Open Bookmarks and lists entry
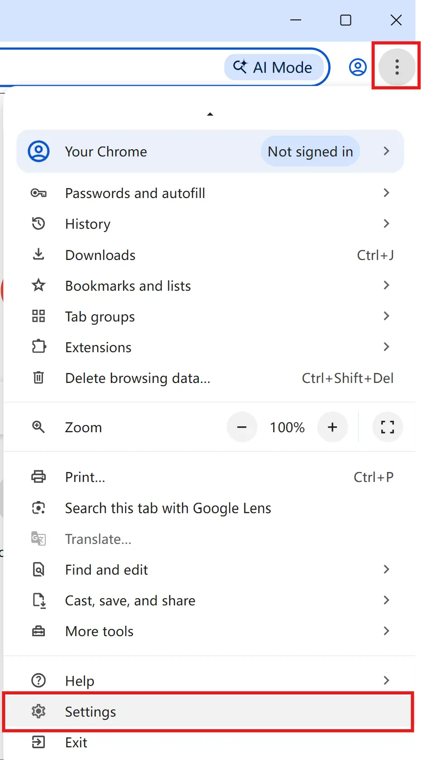This screenshot has height=760, width=421. click(210, 286)
